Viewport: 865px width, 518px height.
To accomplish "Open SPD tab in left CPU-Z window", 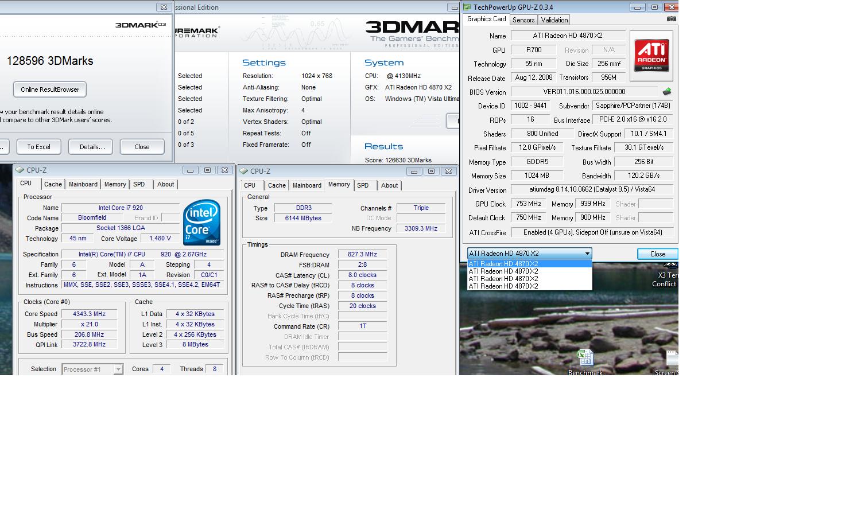I will tap(139, 184).
